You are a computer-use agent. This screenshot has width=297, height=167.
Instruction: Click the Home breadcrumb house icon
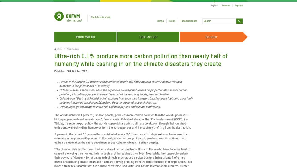[55, 49]
